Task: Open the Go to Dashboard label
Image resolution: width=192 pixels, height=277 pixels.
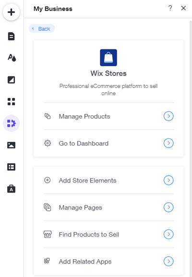Action: (84, 144)
